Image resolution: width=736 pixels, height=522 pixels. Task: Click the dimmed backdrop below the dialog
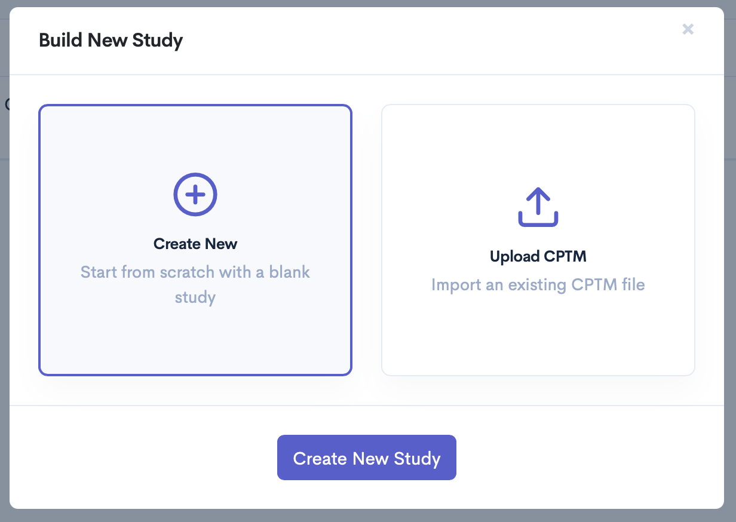pyautogui.click(x=368, y=516)
